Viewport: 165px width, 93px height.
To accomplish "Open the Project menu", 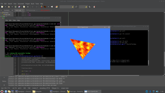I will tap(28, 4).
